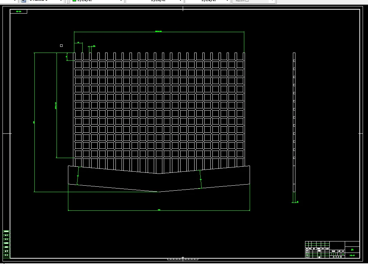Select the left leg thickness dimension on base
The image size is (368, 264).
78,176
